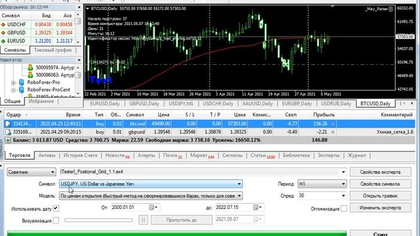The height and width of the screenshot is (236, 420).
Task: Open the Символ USDJPY dropdown
Action: pos(151,184)
